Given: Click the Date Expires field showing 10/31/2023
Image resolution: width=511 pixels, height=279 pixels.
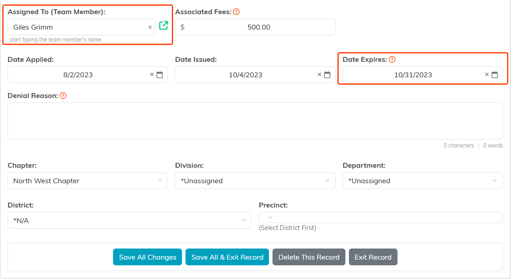Looking at the screenshot, I should [423, 75].
